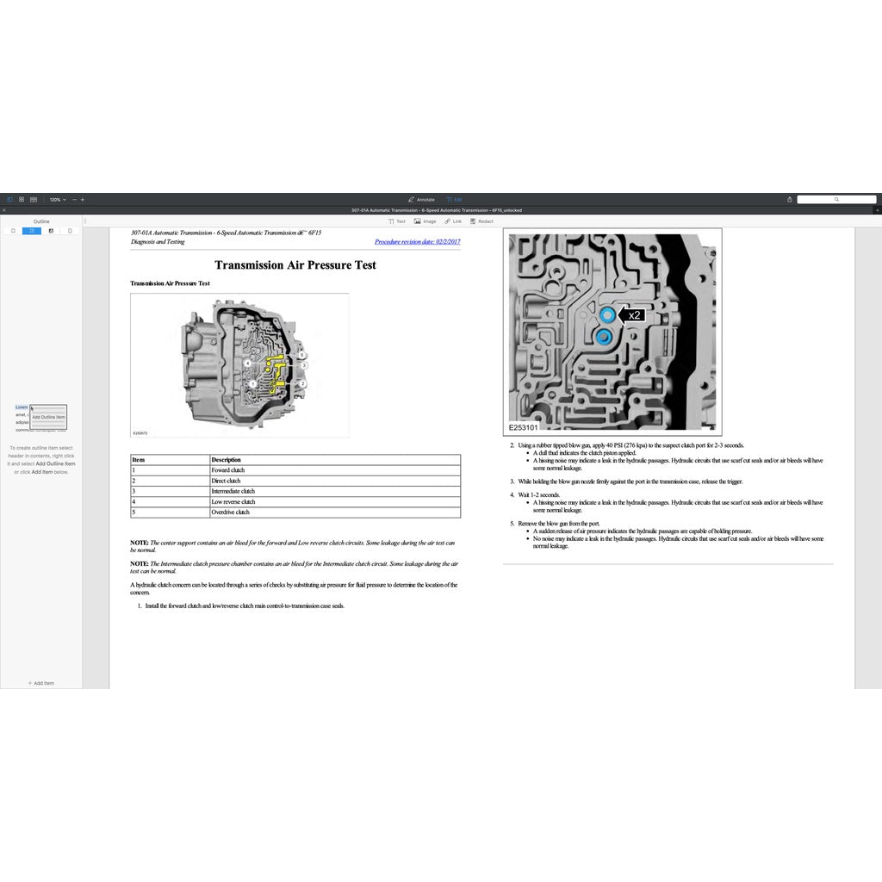Zoom in with the plus button
The width and height of the screenshot is (882, 882).
point(83,199)
